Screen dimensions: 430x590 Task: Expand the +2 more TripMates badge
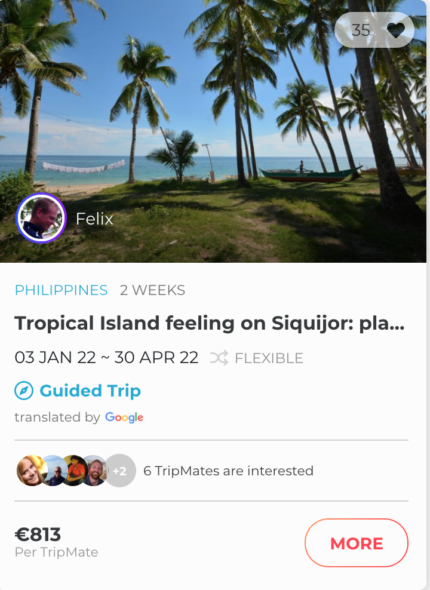(120, 471)
